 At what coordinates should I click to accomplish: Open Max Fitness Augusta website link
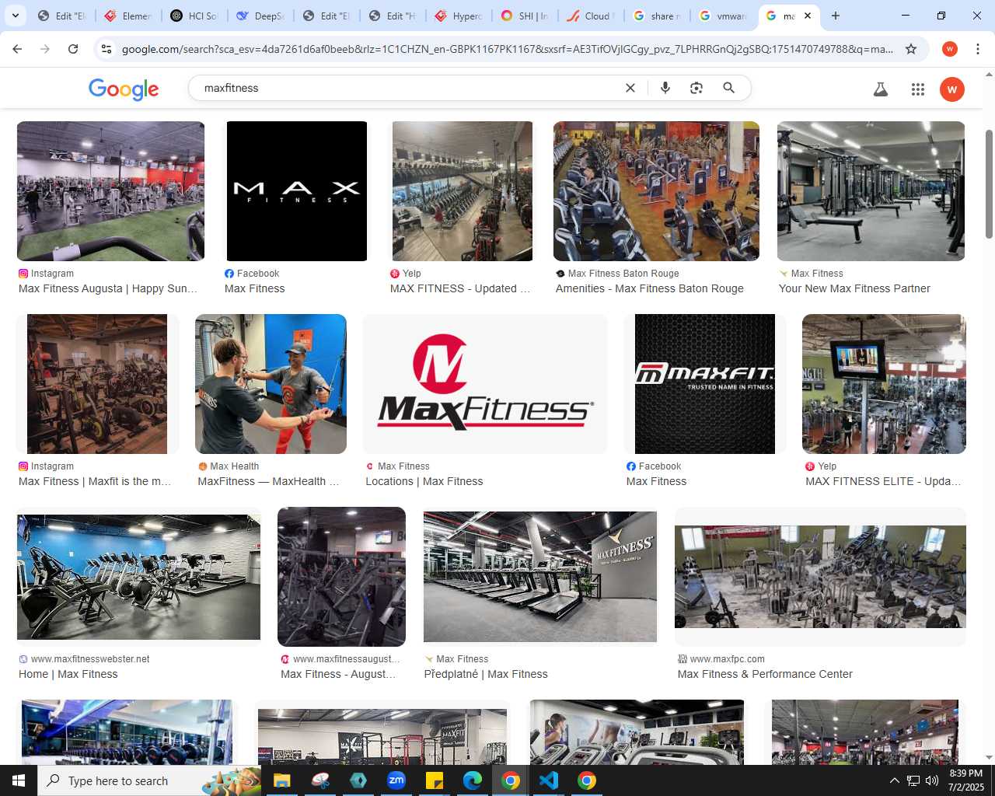point(338,674)
